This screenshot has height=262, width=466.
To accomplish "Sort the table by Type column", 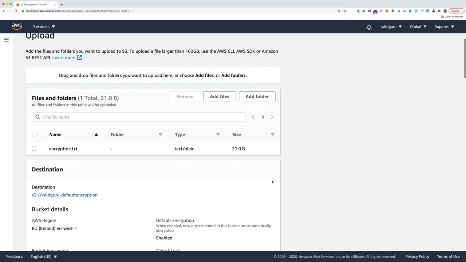I will (197, 135).
